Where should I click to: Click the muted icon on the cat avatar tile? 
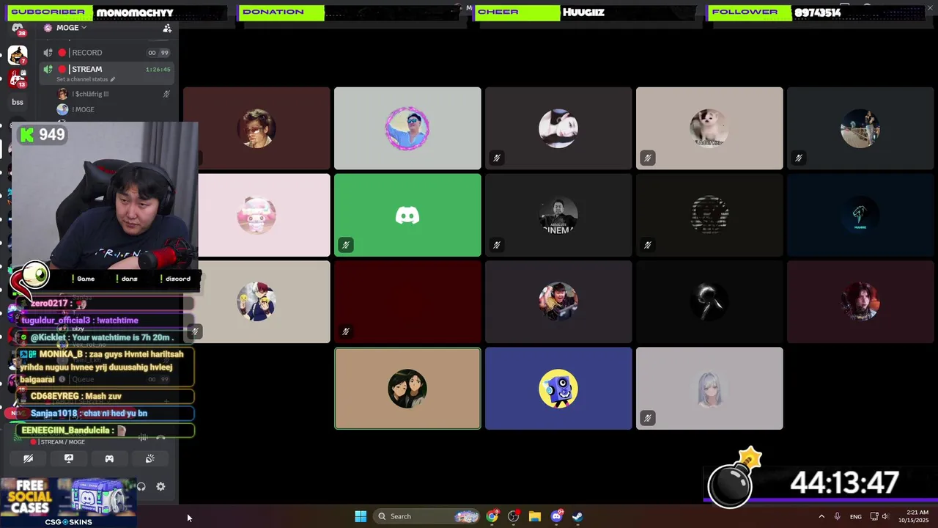[x=648, y=158]
